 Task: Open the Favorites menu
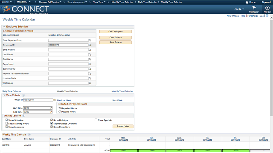click(6, 2)
